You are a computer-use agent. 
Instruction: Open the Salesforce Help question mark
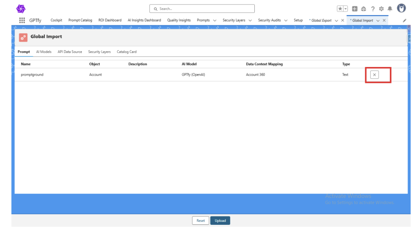tap(373, 9)
